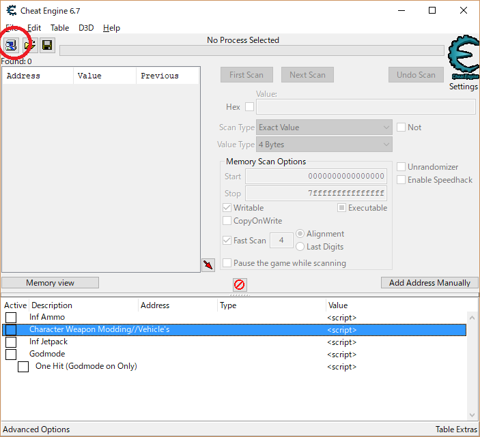The width and height of the screenshot is (480, 437).
Task: Select One Hit (Godmode on Only) entry
Action: coord(86,366)
